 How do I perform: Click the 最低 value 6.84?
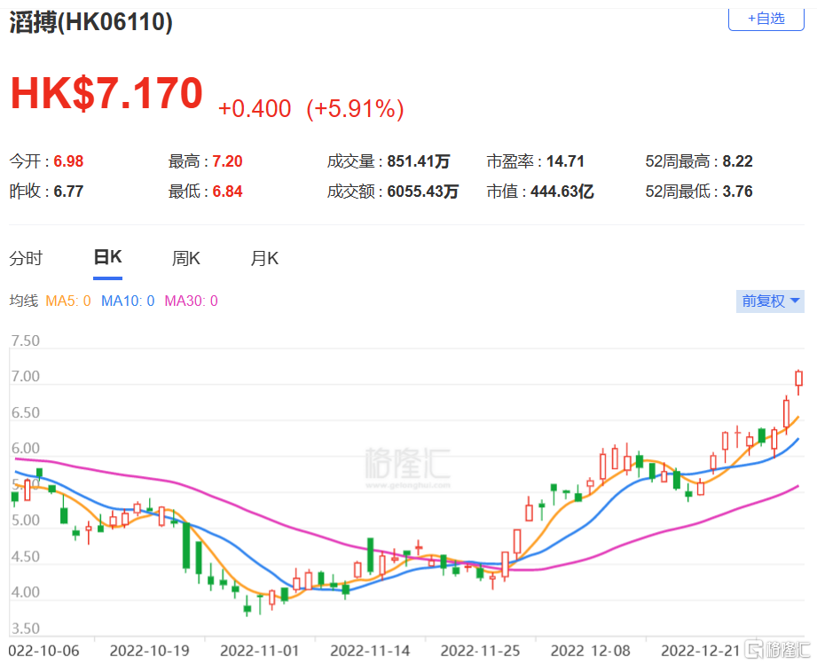[227, 192]
